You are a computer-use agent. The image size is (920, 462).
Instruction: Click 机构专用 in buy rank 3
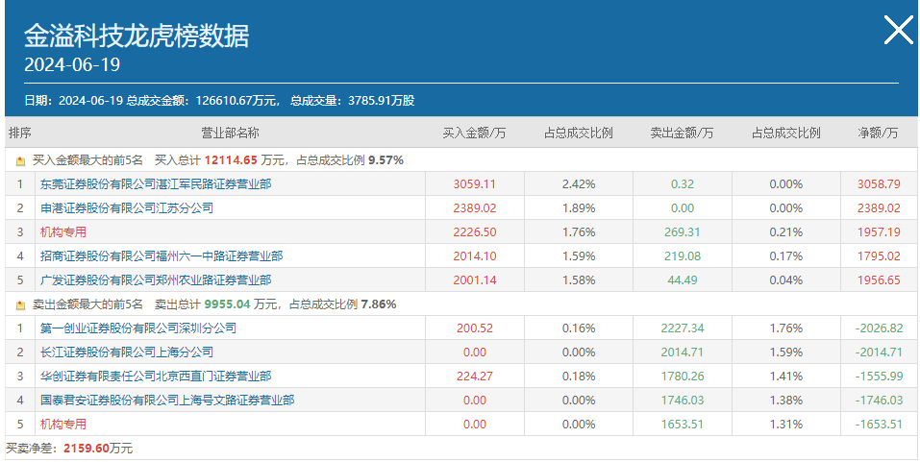62,232
